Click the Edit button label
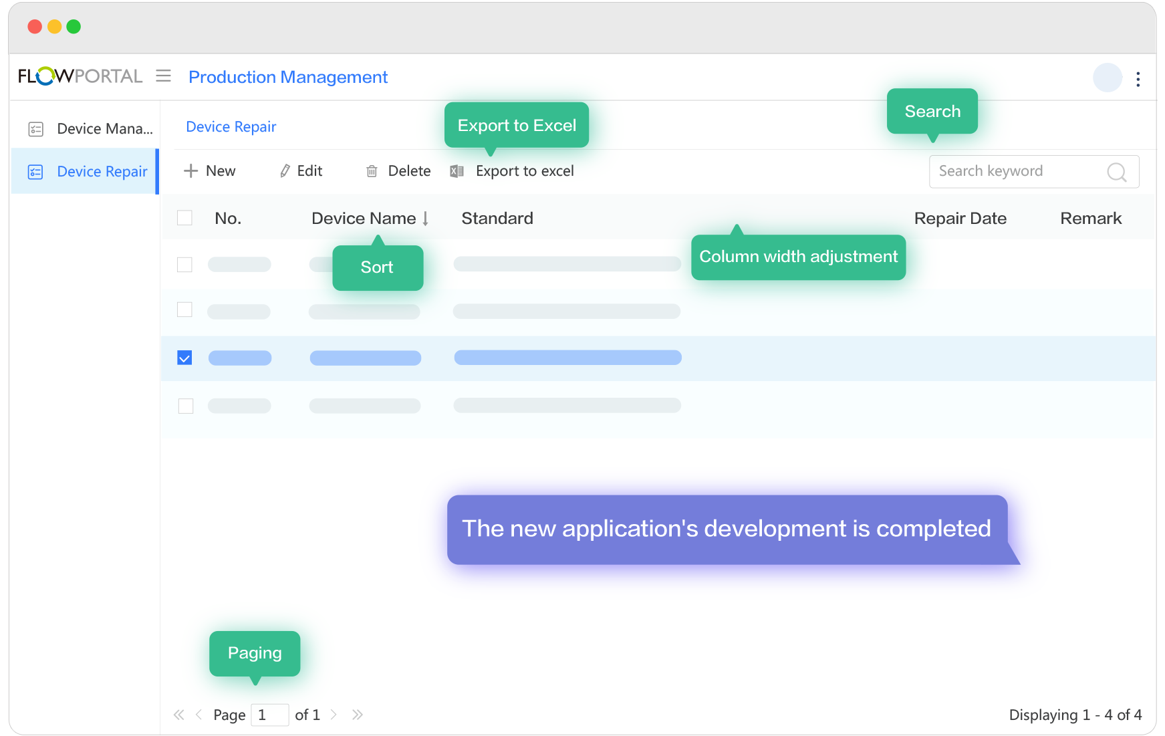The height and width of the screenshot is (736, 1165). point(309,171)
